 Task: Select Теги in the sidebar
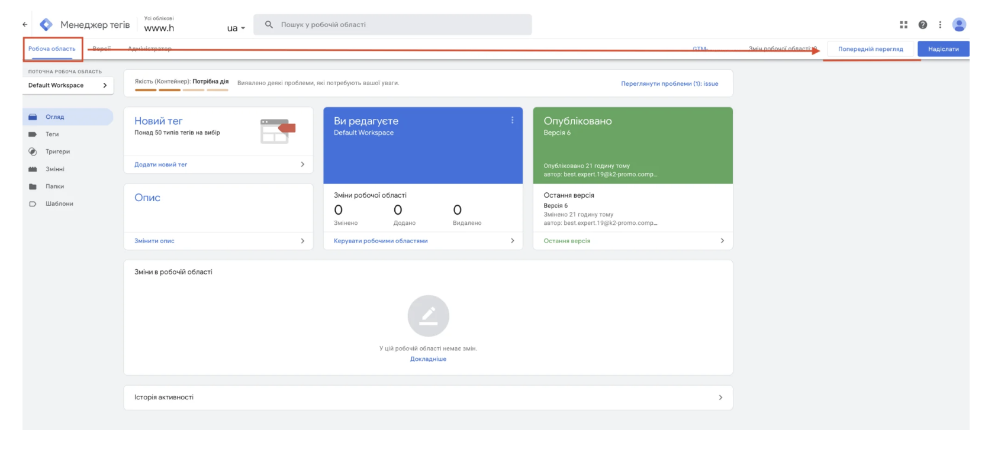(68, 134)
